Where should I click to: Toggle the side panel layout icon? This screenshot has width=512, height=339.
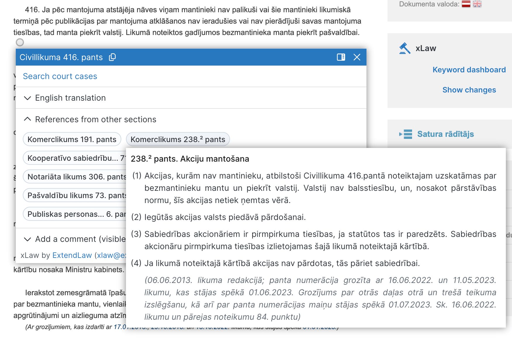[341, 57]
